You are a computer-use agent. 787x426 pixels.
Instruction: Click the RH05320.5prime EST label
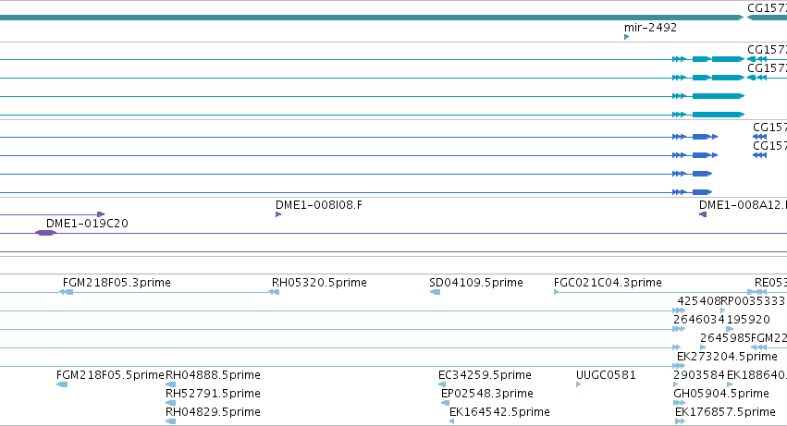click(319, 283)
